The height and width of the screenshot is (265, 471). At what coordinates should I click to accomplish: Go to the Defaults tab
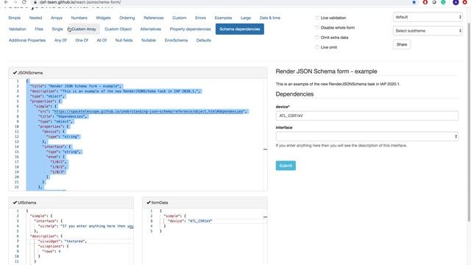[x=203, y=40]
